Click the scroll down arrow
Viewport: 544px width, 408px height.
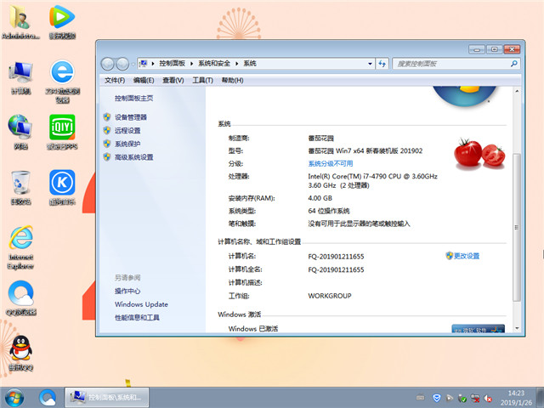[517, 328]
